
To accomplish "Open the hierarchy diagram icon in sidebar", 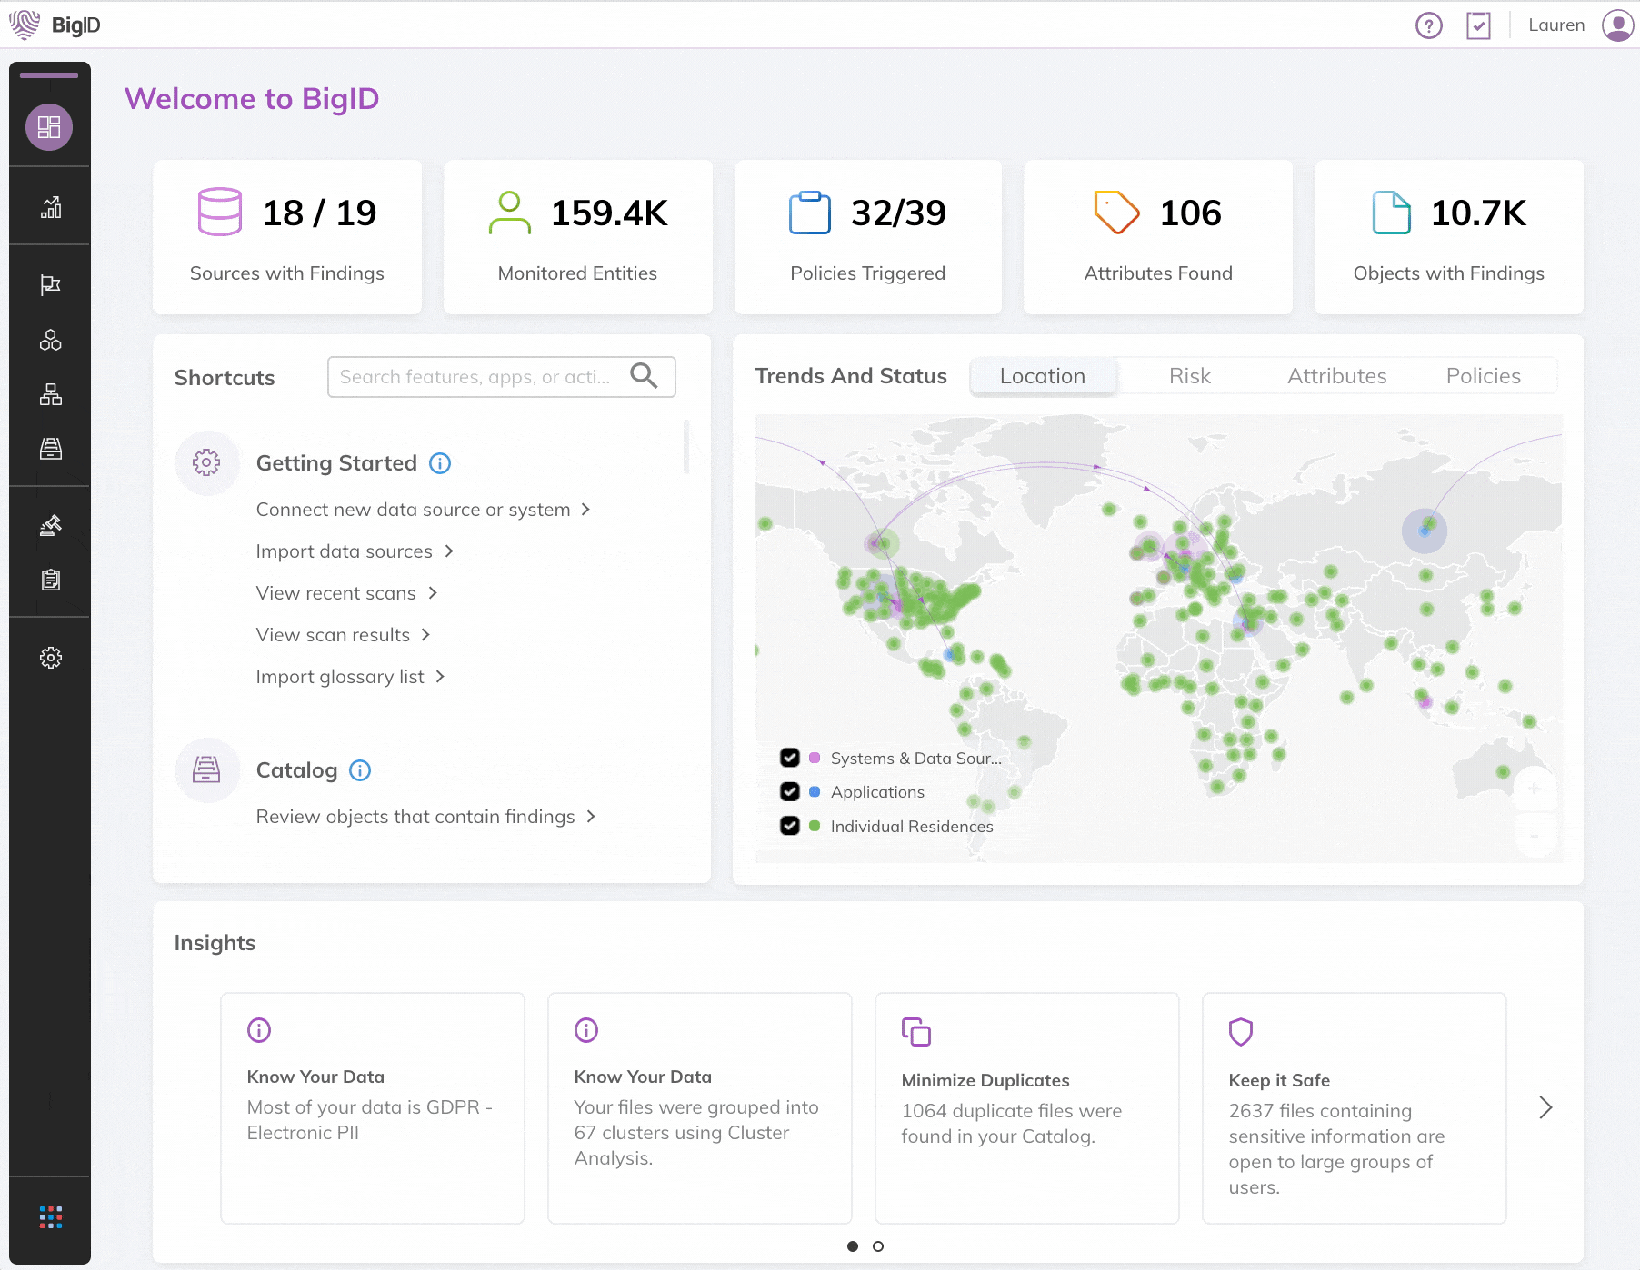I will click(x=51, y=394).
